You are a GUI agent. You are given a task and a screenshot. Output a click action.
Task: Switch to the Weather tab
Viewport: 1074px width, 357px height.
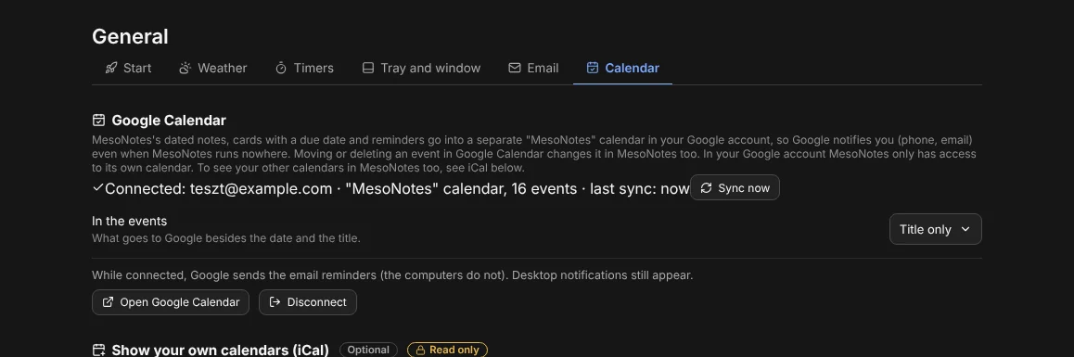point(213,68)
